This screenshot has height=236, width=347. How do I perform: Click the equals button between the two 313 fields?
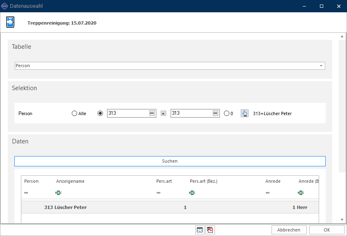click(163, 113)
